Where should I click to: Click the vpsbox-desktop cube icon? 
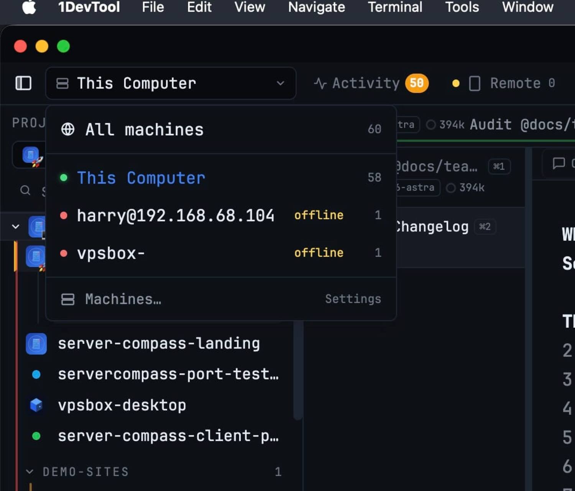coord(36,405)
